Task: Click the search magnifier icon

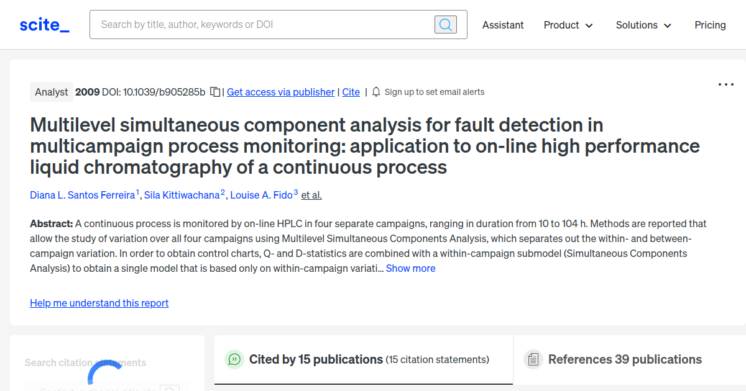Action: (x=445, y=24)
